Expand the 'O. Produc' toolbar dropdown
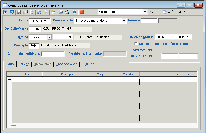 (x=185, y=12)
